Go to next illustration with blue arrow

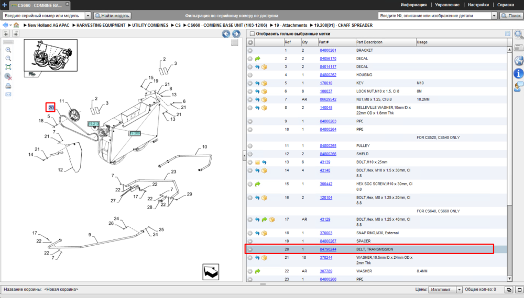pyautogui.click(x=236, y=33)
